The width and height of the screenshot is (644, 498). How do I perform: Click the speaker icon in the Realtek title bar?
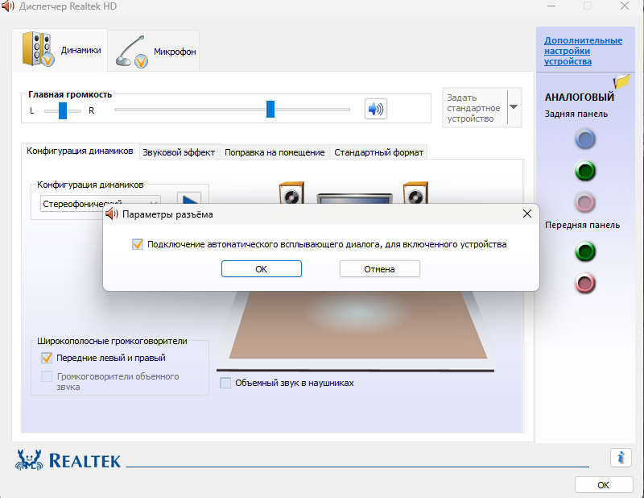pyautogui.click(x=8, y=6)
